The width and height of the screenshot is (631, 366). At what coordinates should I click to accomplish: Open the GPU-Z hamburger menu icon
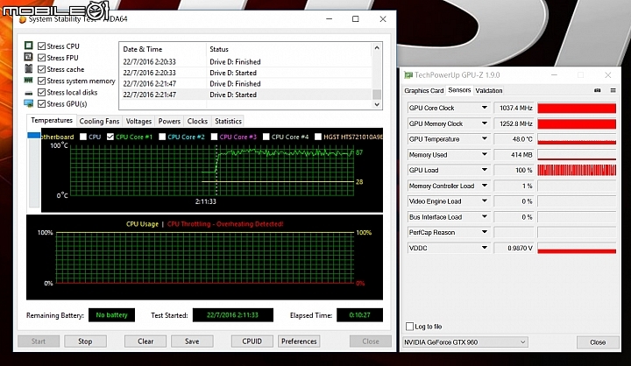coord(613,90)
